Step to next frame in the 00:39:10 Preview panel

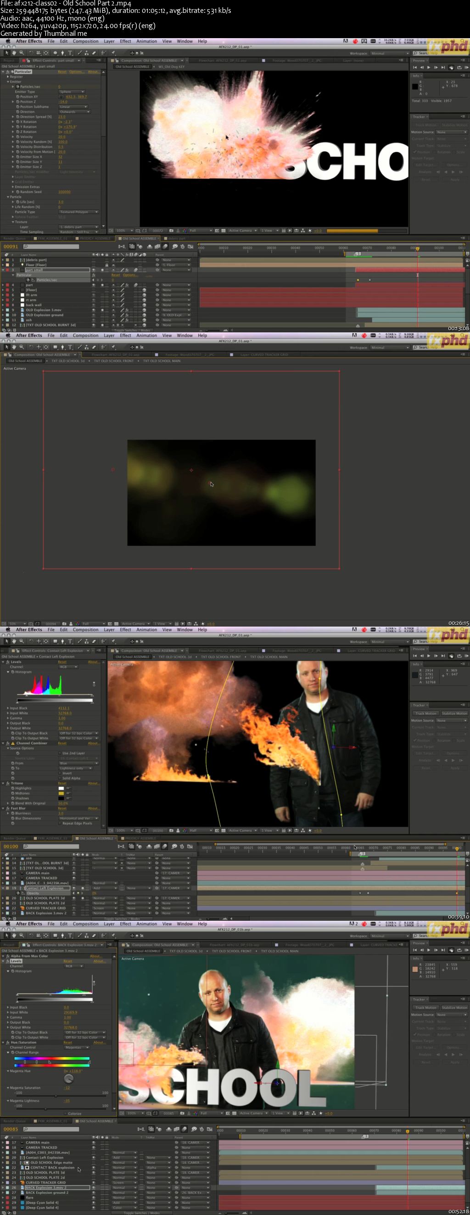coord(436,656)
